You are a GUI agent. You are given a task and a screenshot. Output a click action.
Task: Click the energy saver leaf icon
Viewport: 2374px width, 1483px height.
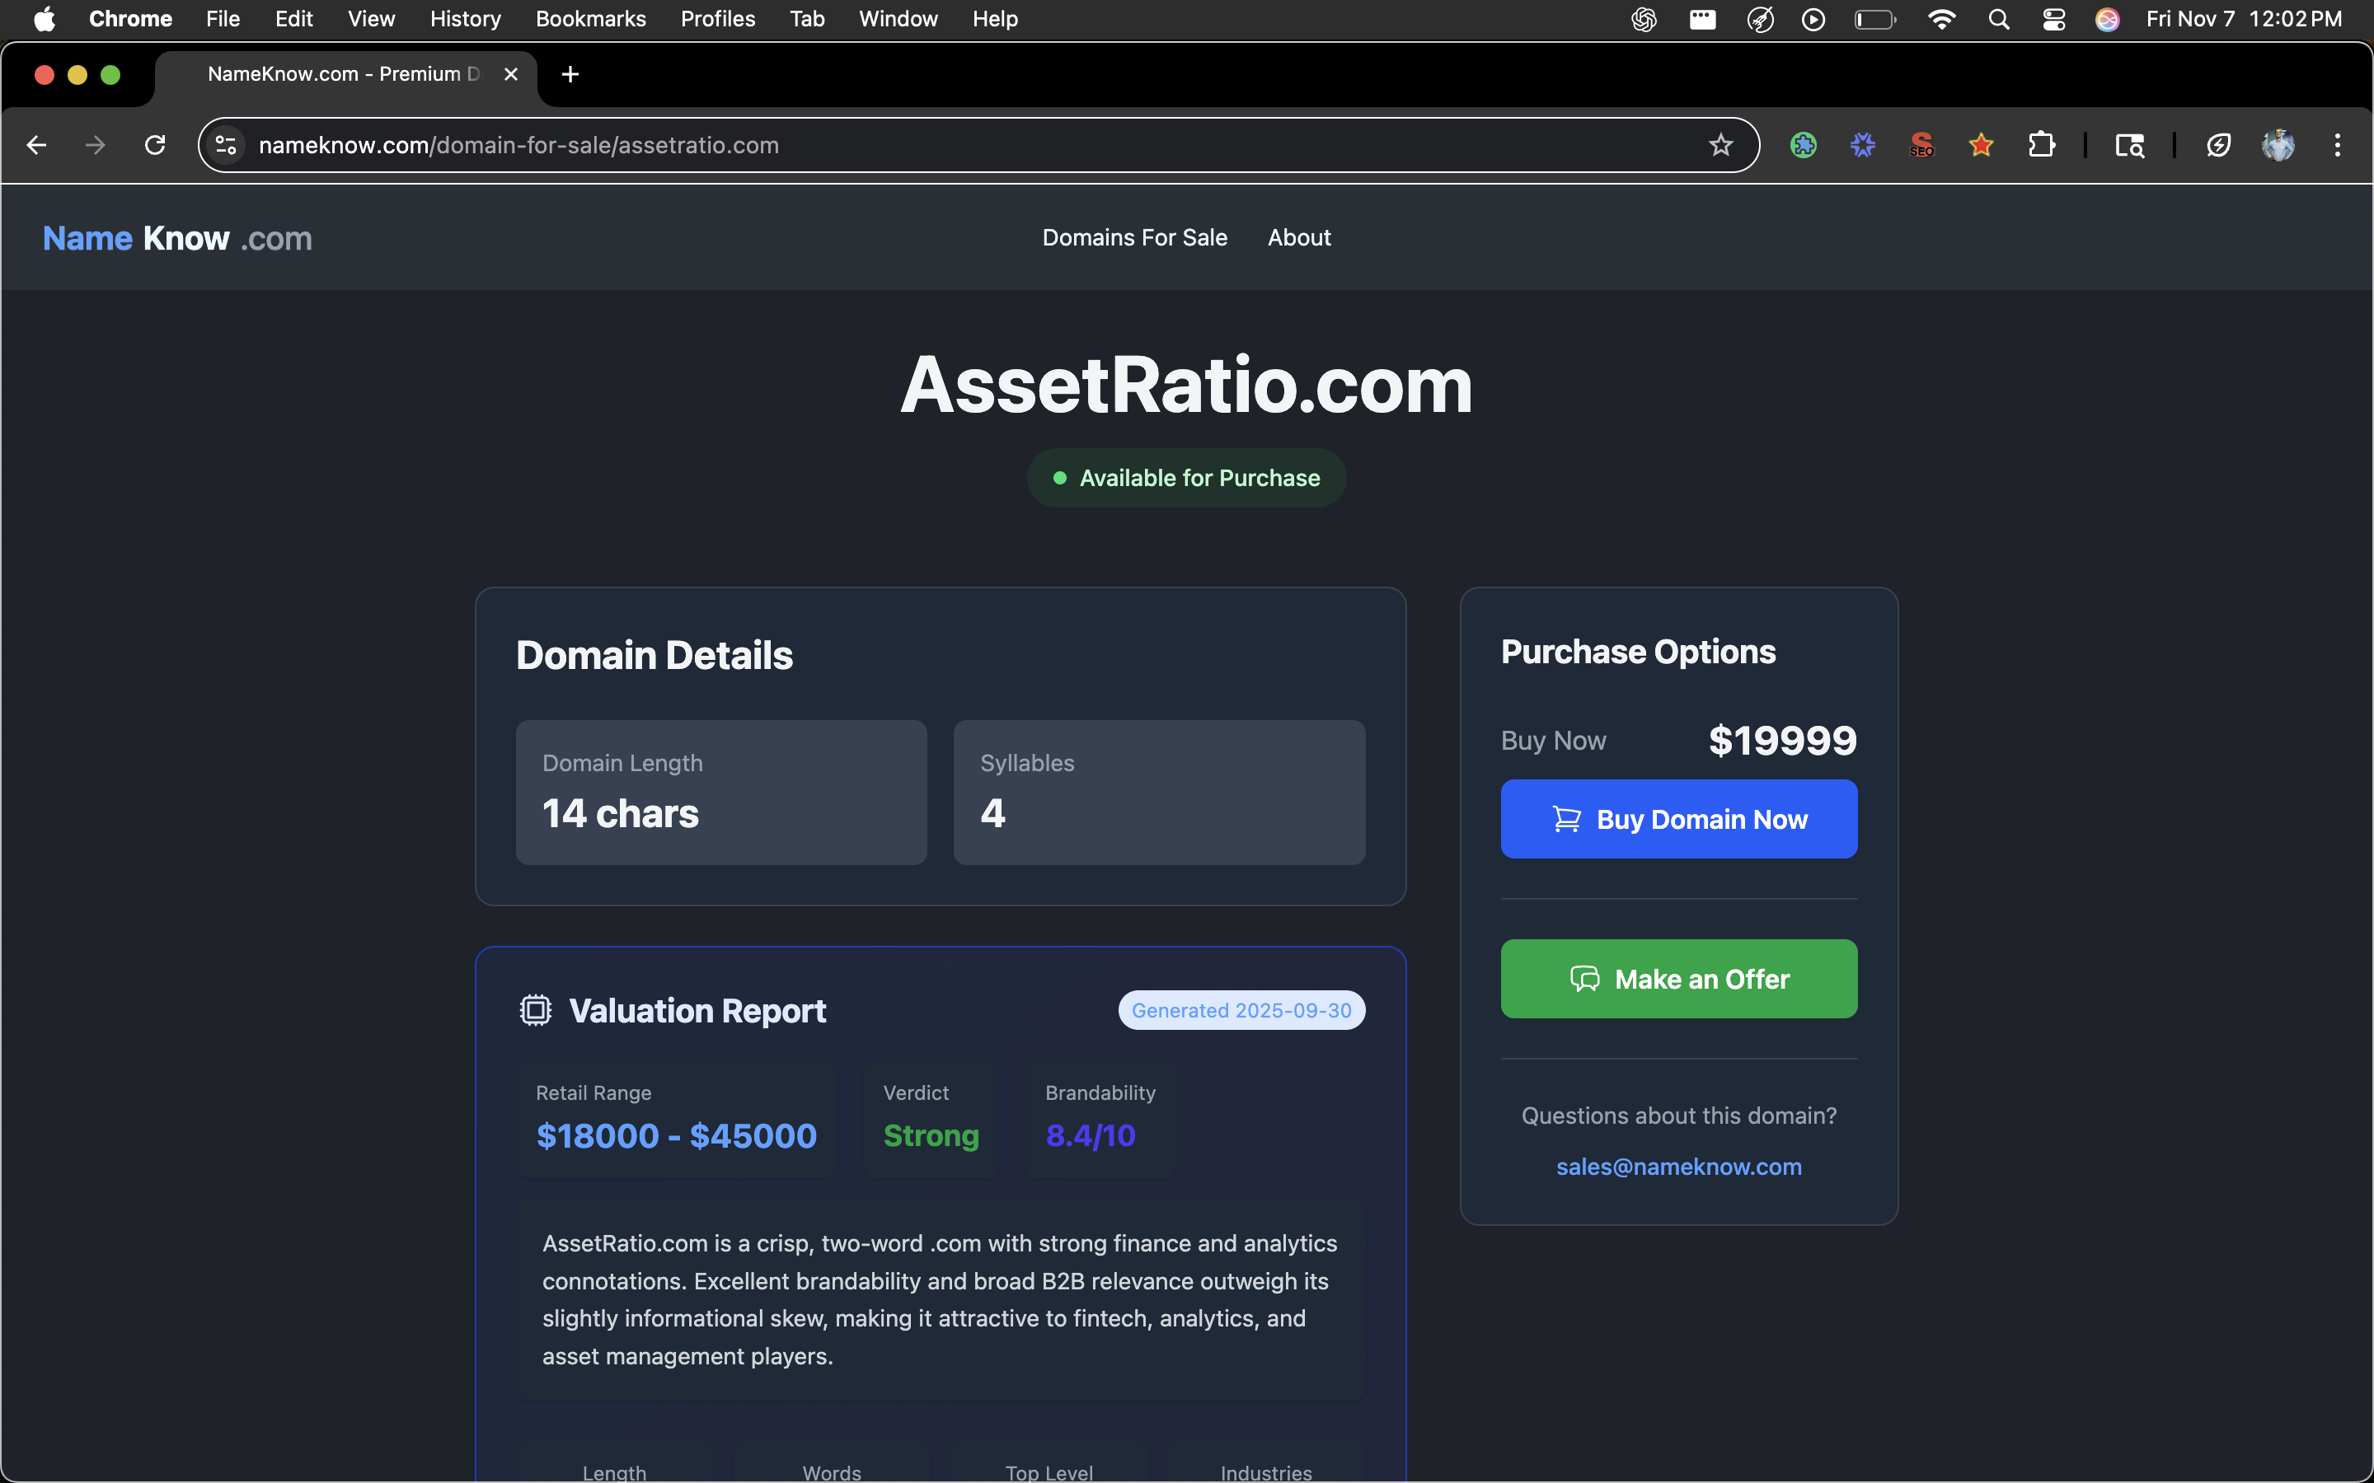point(2219,144)
